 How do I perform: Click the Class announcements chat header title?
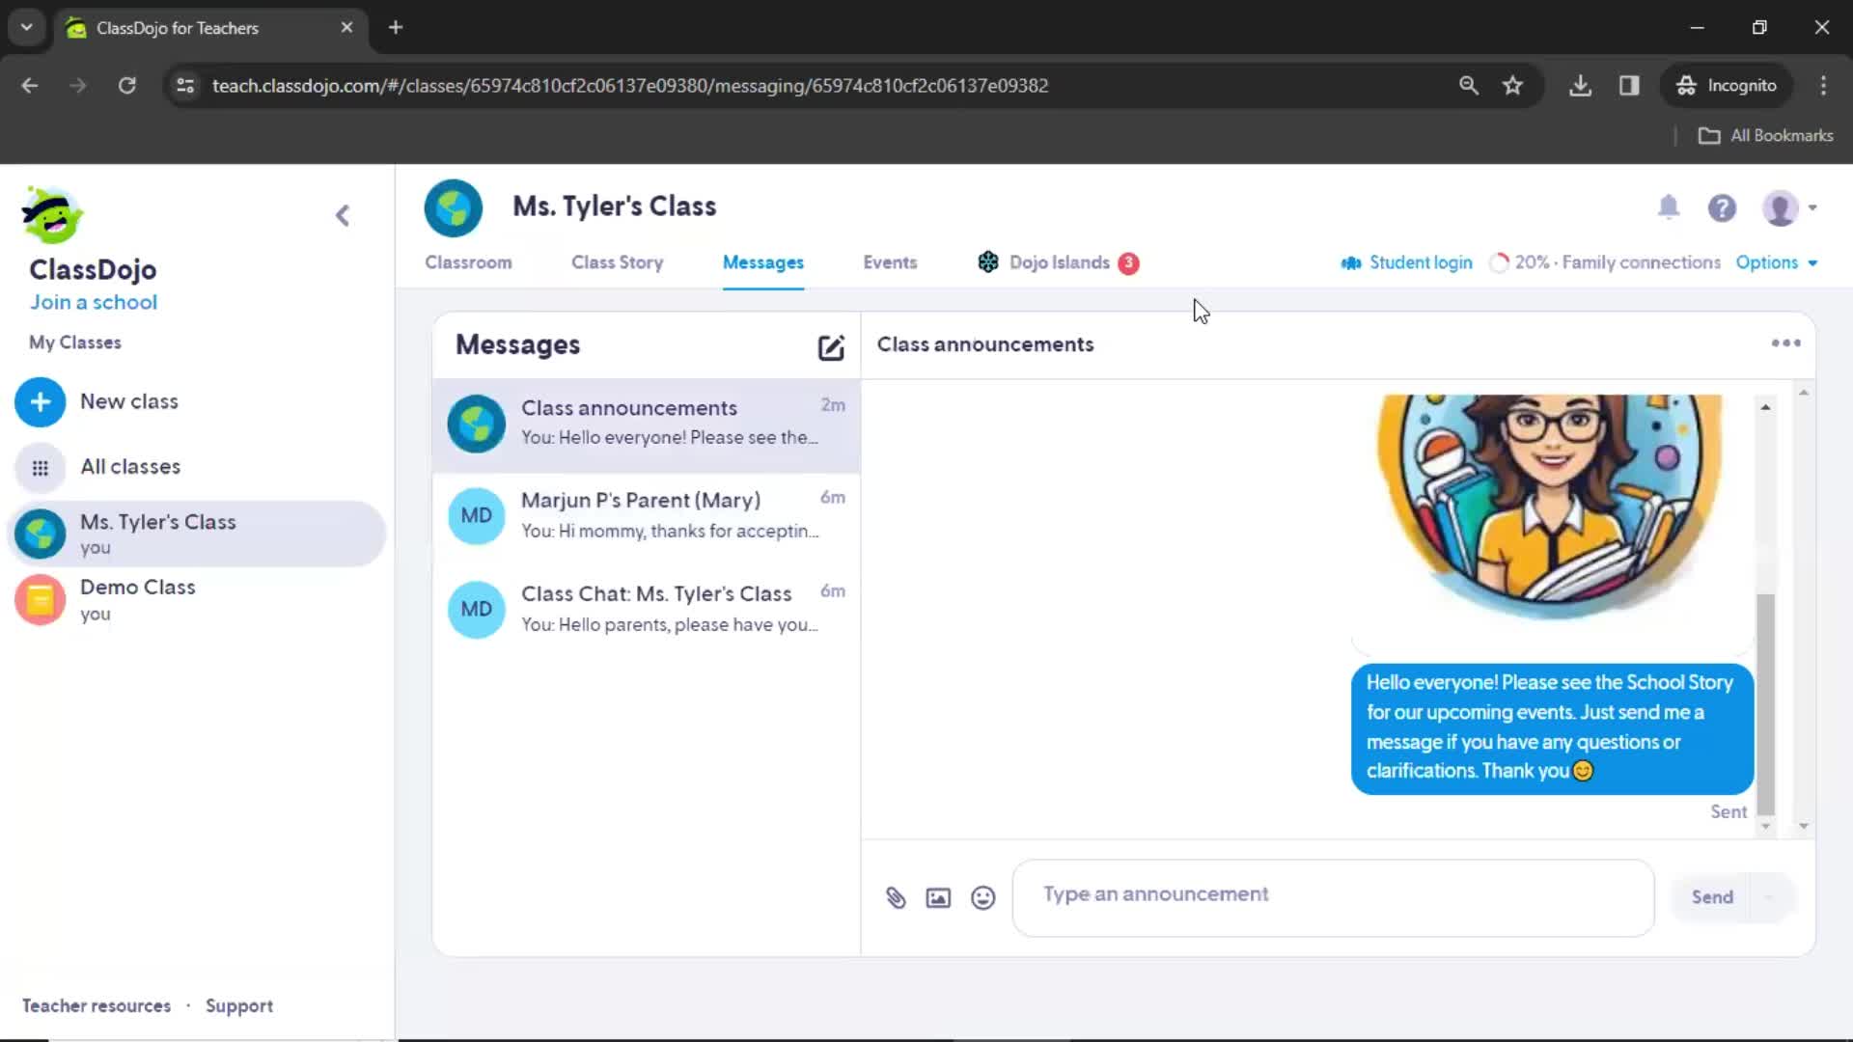pos(985,344)
